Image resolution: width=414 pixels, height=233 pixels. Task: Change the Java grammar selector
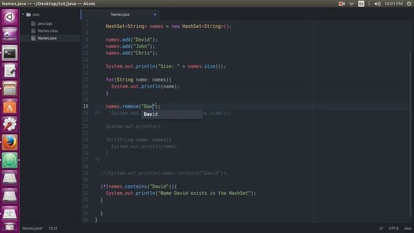[x=408, y=228]
